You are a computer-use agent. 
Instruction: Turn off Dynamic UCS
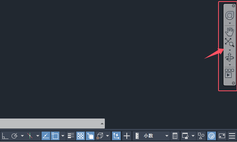pos(116,136)
